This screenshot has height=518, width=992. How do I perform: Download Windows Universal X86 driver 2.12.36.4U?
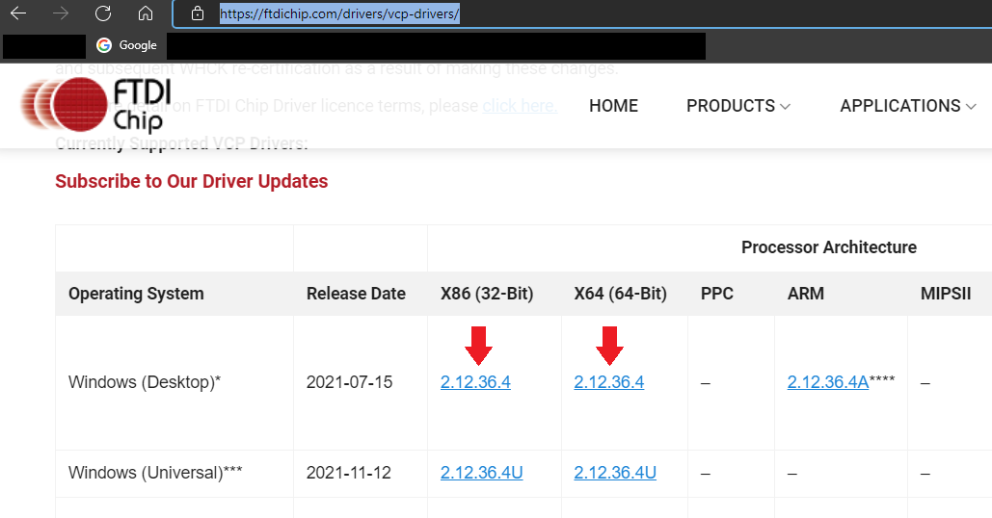tap(481, 473)
